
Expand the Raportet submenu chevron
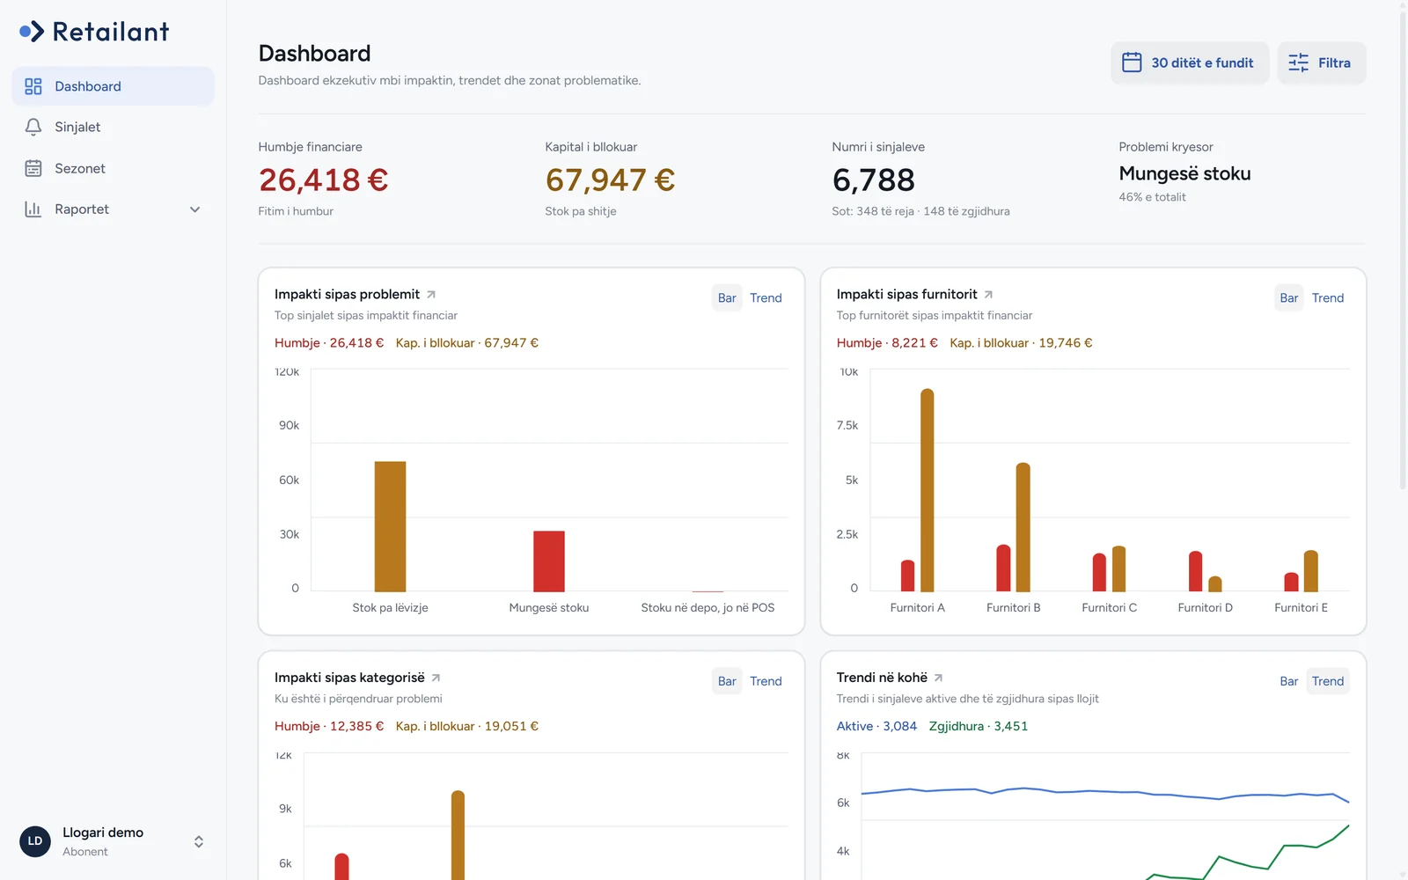click(x=195, y=209)
